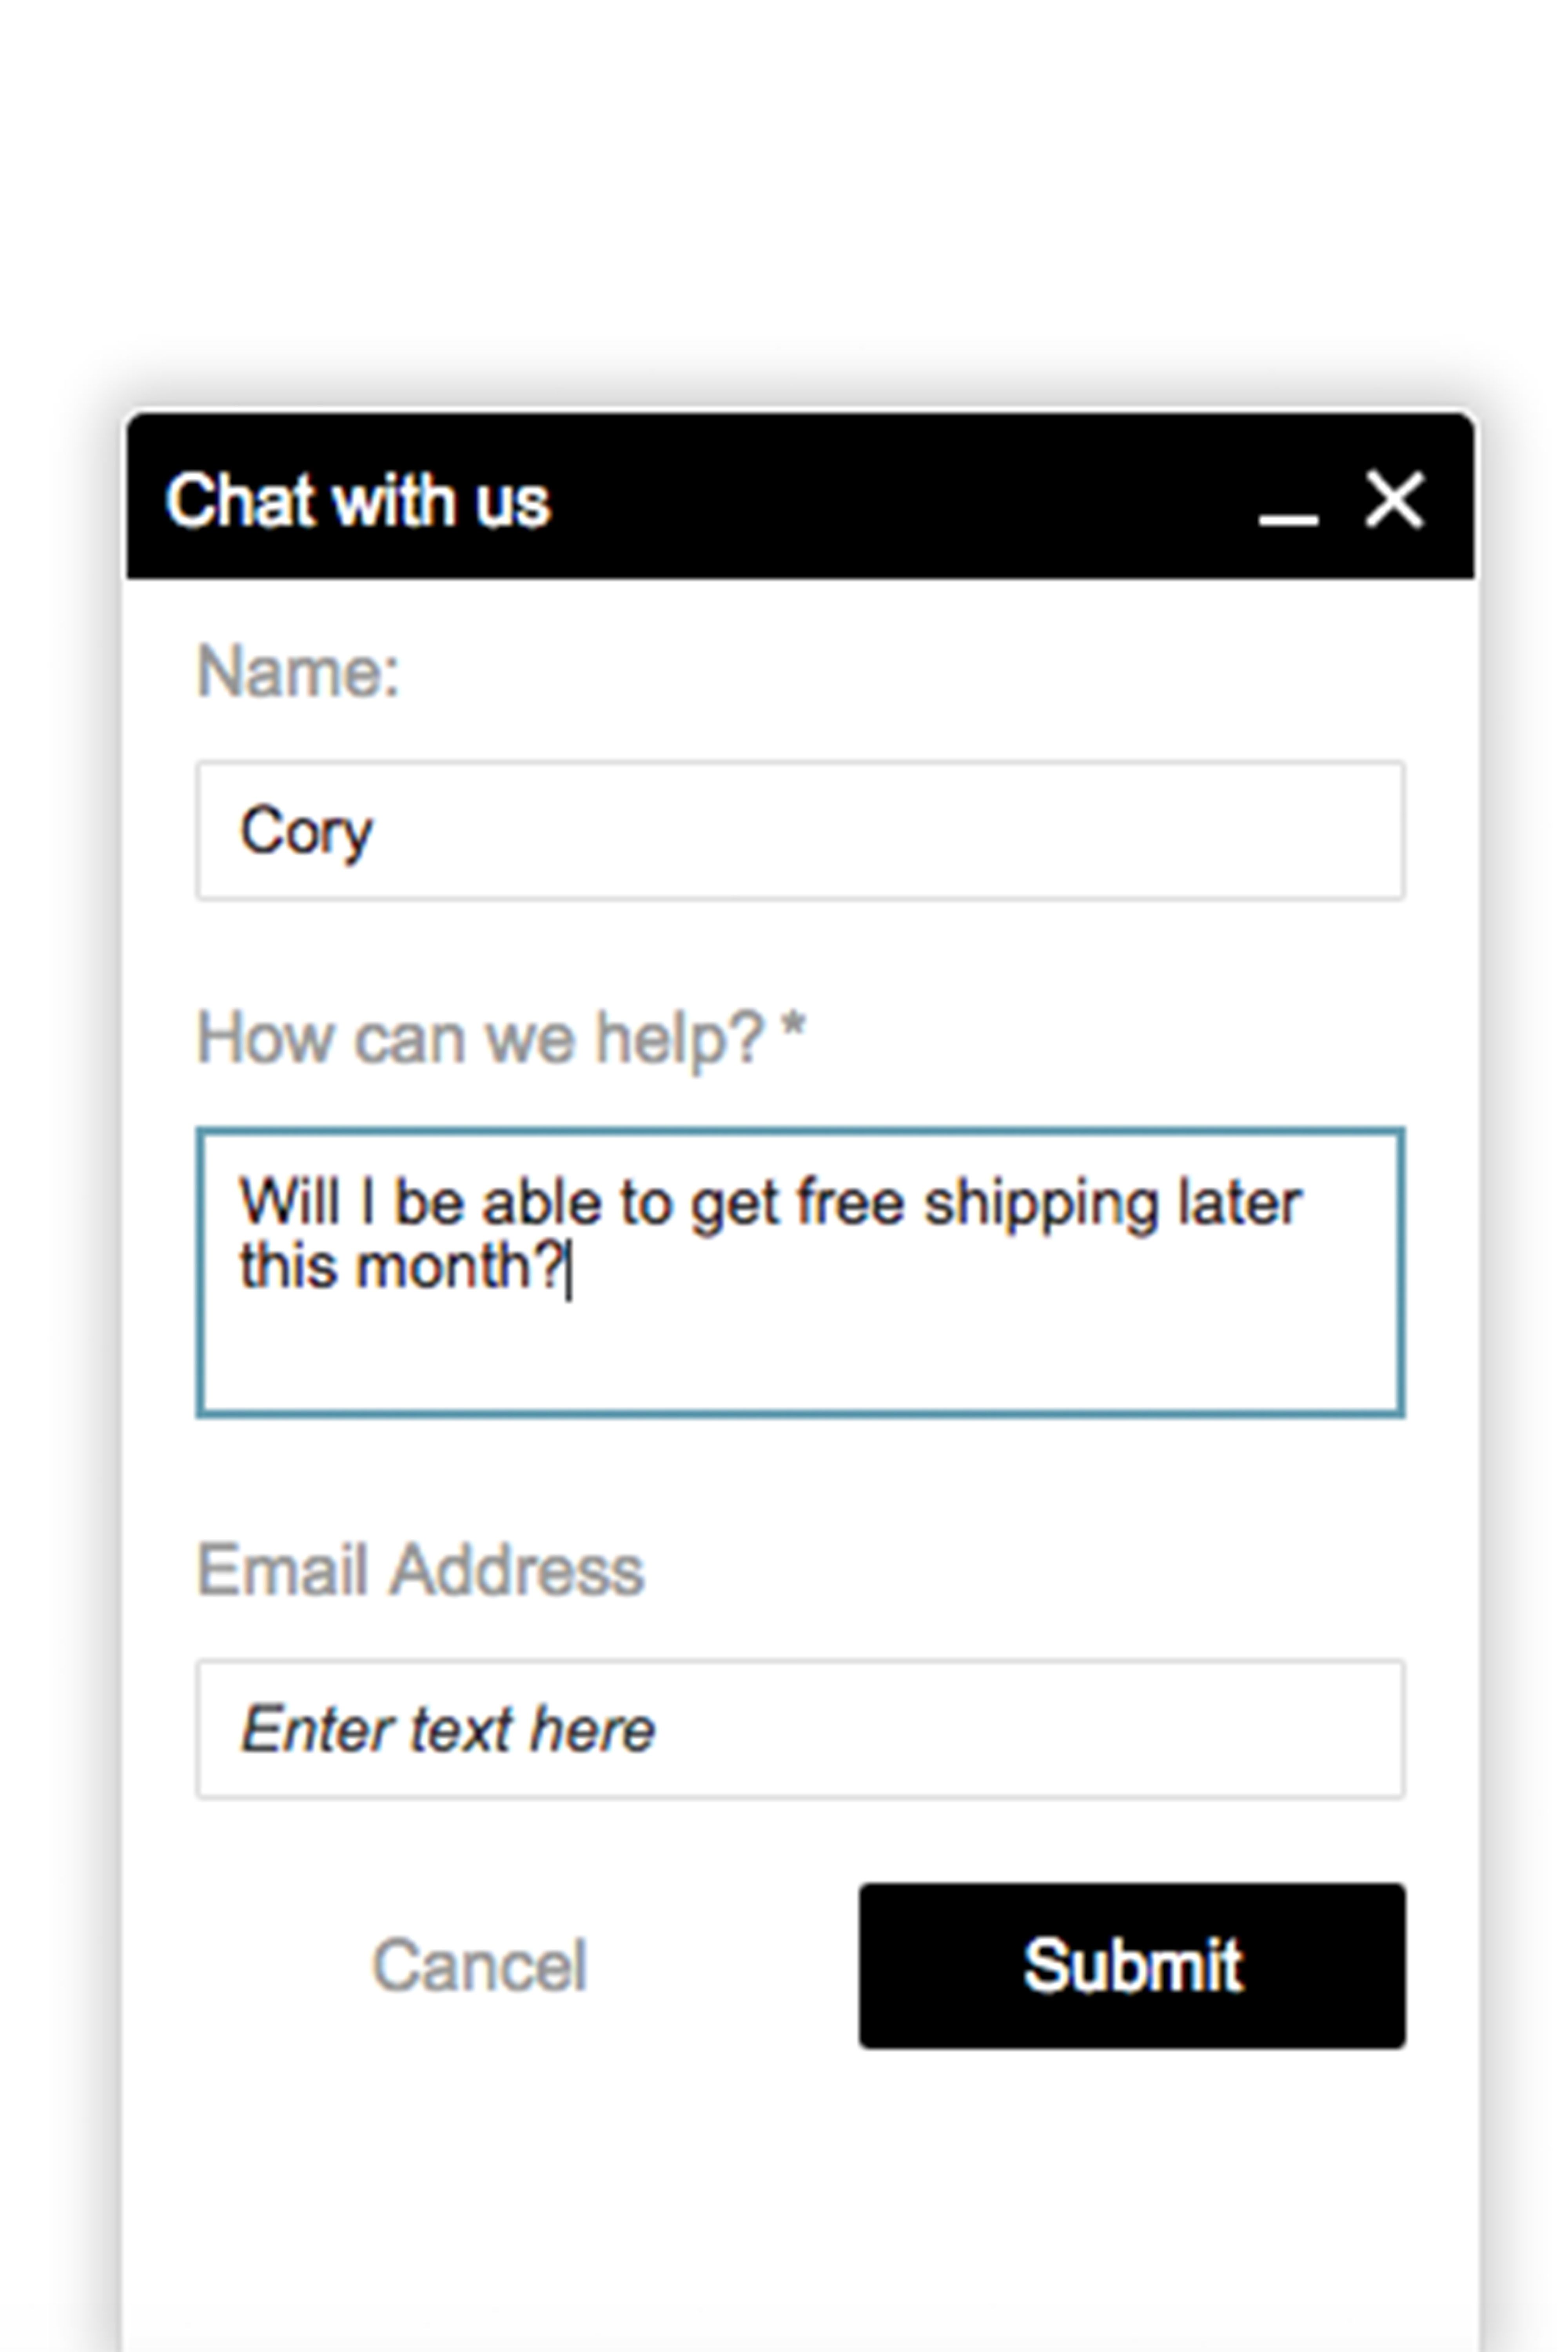Viewport: 1568px width, 2352px height.
Task: Click the Enter text here placeholder
Action: [447, 1729]
